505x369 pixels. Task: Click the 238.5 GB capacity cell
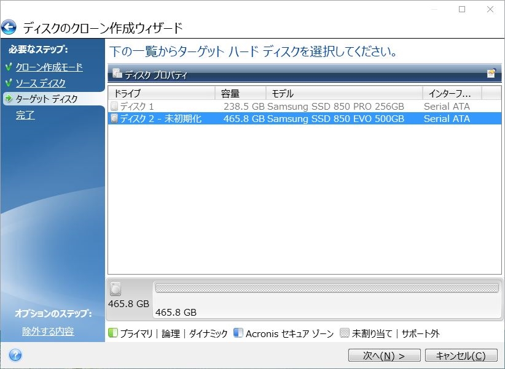(244, 106)
